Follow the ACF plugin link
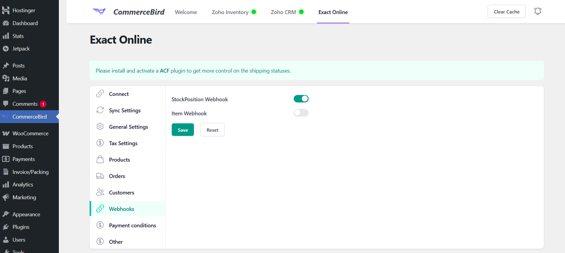This screenshot has height=253, width=565. pyautogui.click(x=165, y=71)
